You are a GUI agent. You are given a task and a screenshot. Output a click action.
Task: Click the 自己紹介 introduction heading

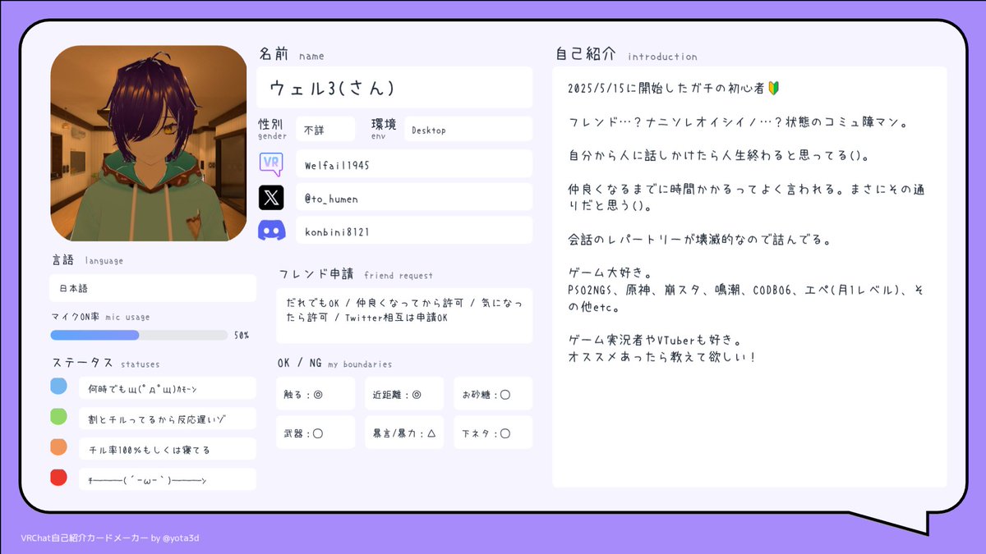(626, 55)
